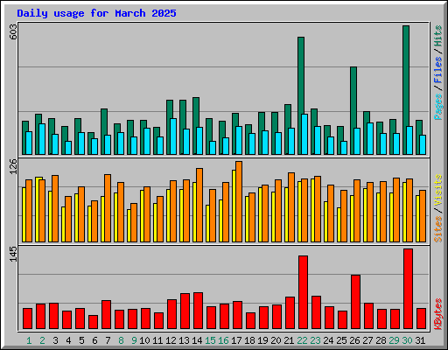Screen dimensions: 448x350
Task: Click day label '26' on the x-axis
Action: coord(354,340)
